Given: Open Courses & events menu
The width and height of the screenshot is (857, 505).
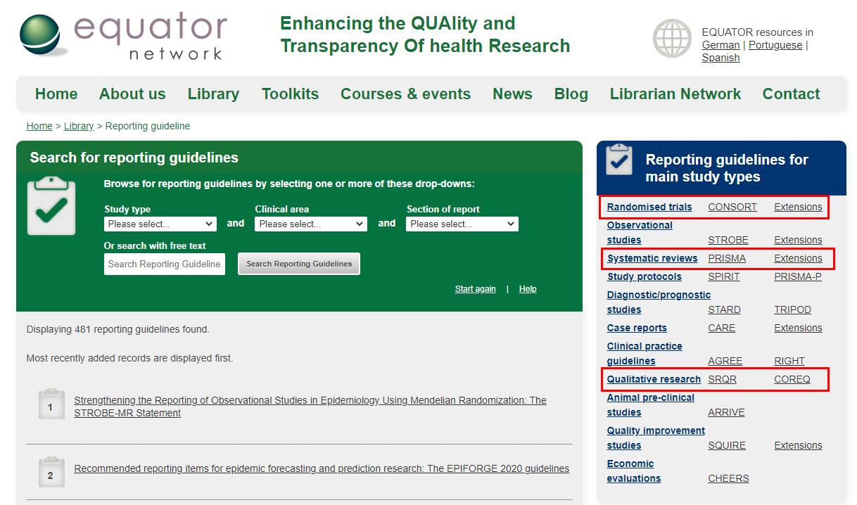Looking at the screenshot, I should pos(405,94).
